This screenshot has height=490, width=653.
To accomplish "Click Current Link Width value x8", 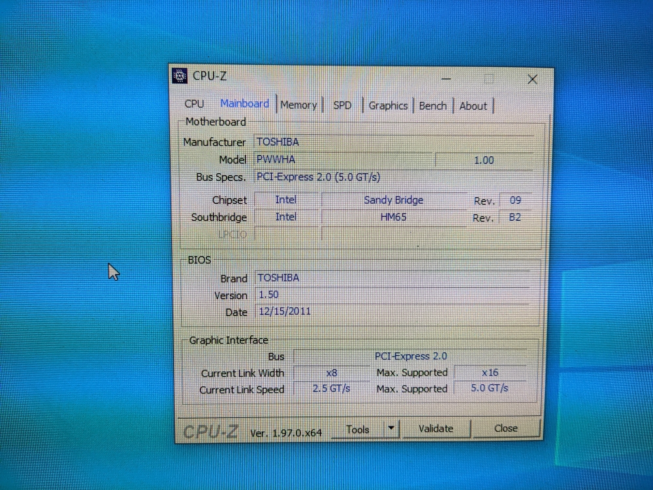I will pos(332,373).
